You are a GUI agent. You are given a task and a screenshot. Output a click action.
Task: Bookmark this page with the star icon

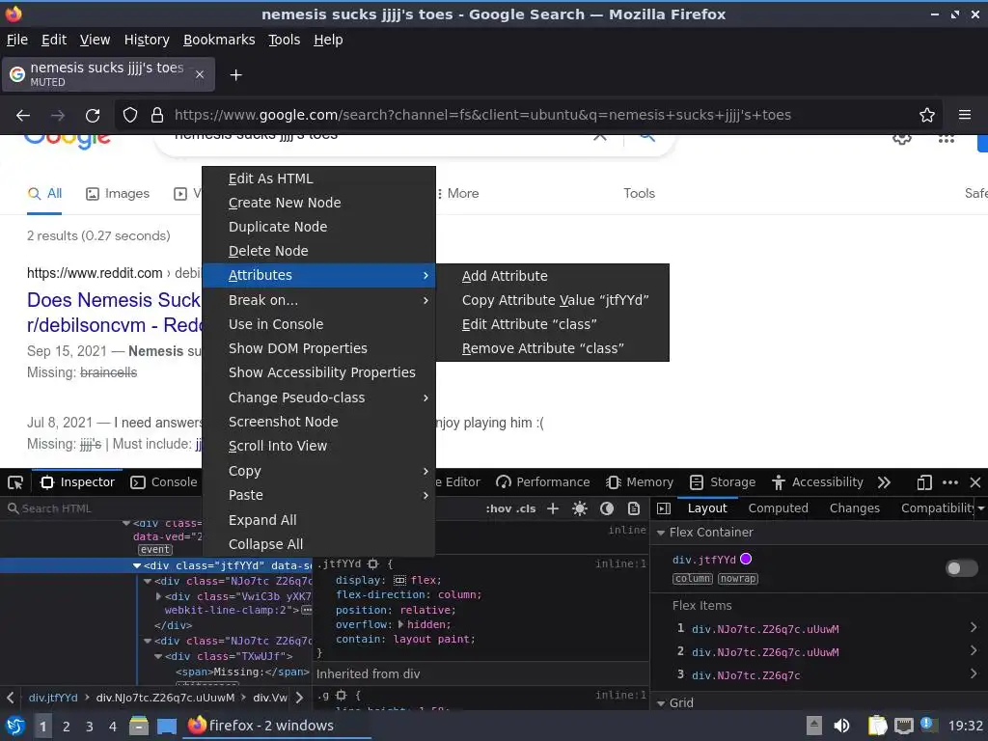click(x=927, y=116)
